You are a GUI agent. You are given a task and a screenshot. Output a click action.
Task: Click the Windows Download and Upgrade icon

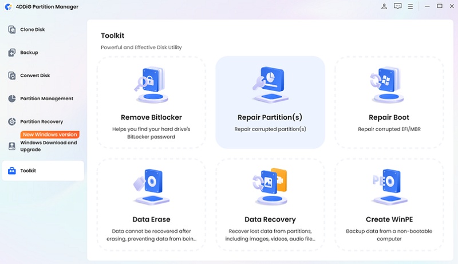coord(12,146)
